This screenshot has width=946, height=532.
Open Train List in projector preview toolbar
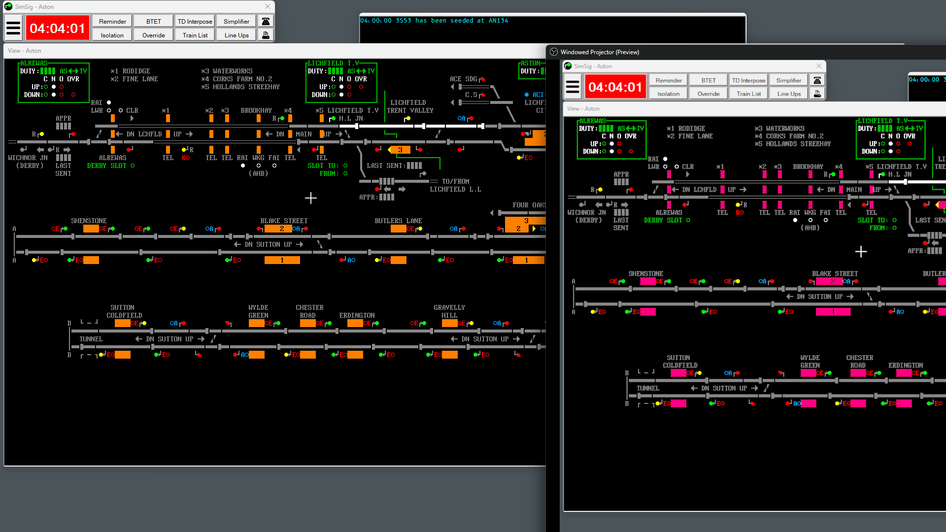(x=749, y=94)
